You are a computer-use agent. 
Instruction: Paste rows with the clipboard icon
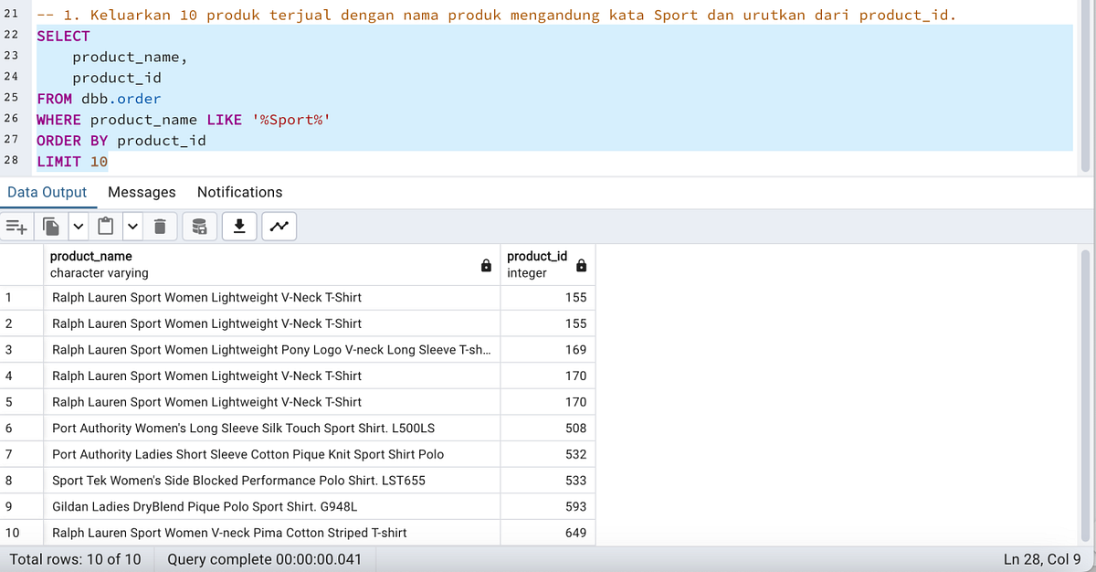105,226
